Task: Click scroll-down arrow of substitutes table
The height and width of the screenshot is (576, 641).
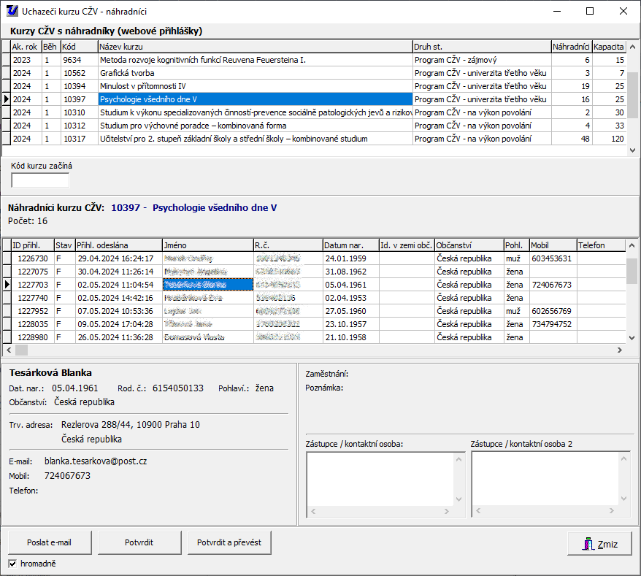Action: [633, 337]
